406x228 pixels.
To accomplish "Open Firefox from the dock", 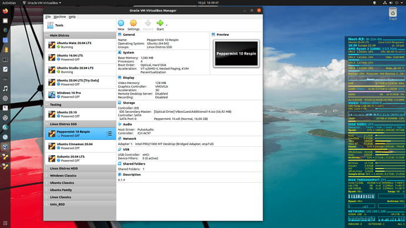I will (x=5, y=11).
